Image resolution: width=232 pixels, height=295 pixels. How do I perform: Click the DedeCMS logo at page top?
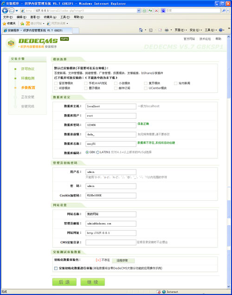point(38,43)
